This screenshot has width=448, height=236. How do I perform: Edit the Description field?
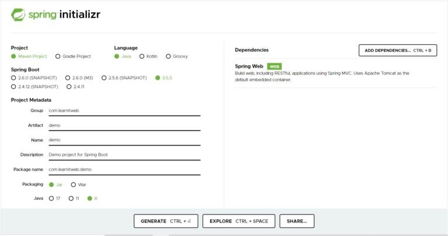point(124,154)
